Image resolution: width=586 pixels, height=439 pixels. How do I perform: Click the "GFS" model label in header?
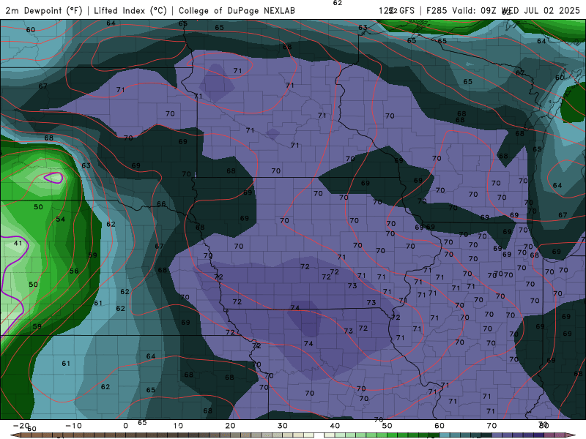tap(407, 11)
